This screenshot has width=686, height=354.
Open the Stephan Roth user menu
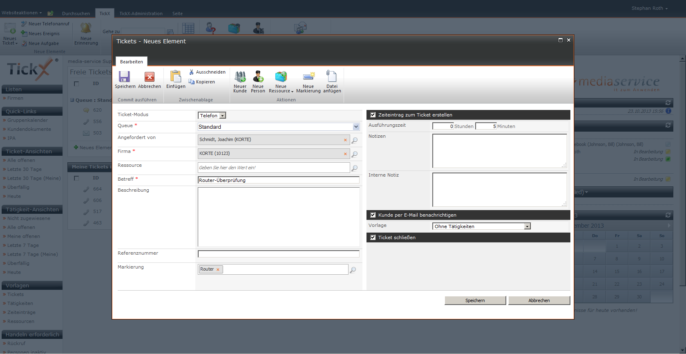(649, 8)
